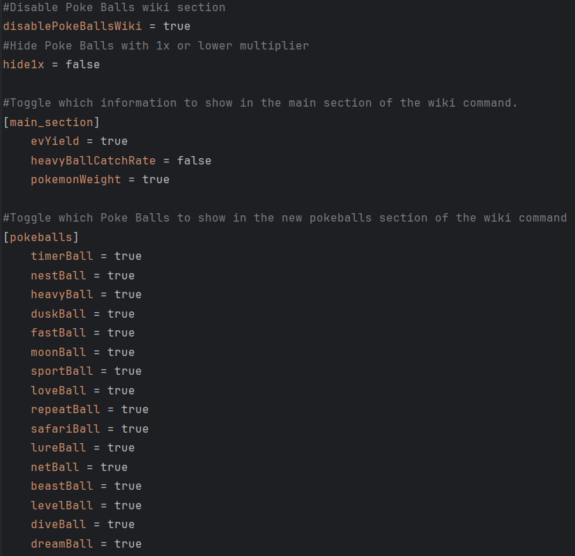Place cursor on nestBall true value
Viewport: 575px width, 556px height.
[x=121, y=275]
